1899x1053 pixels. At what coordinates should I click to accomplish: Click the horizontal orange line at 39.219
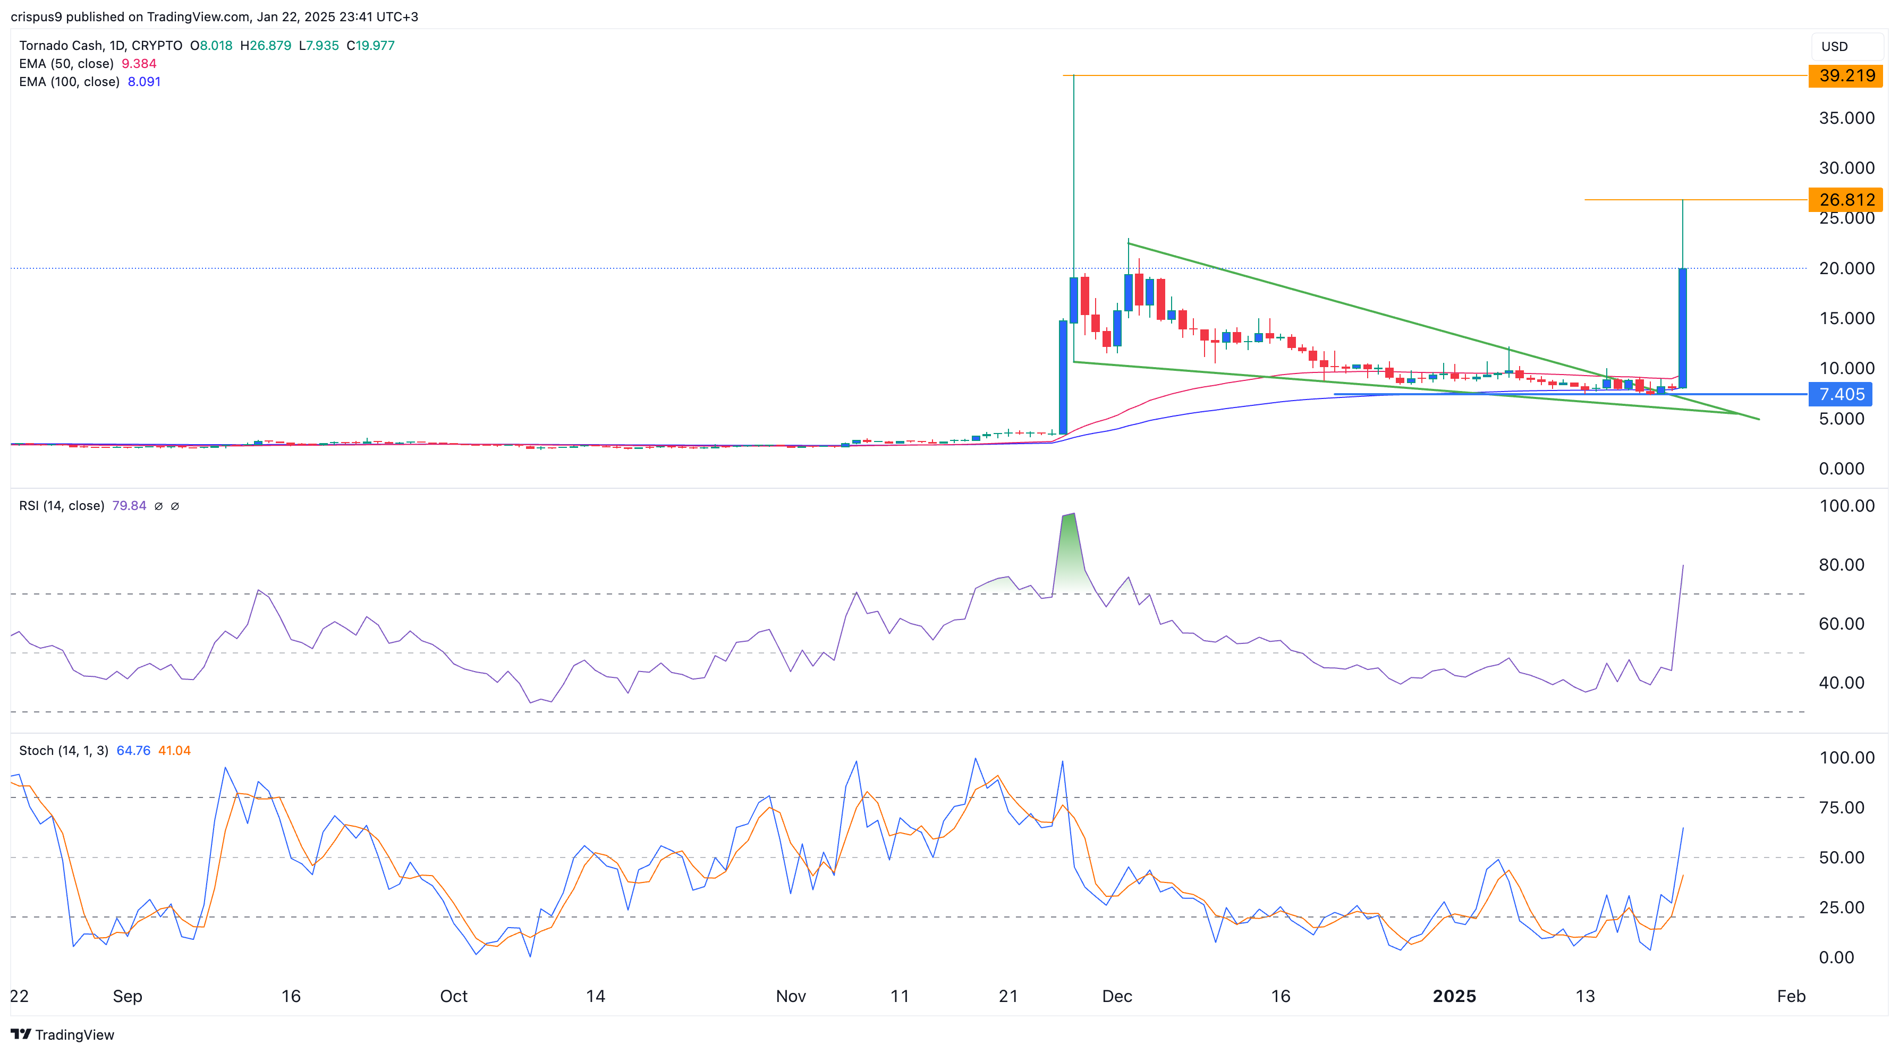coord(1435,75)
